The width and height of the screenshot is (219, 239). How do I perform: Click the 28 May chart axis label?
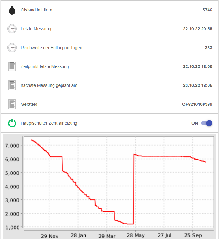(135, 236)
